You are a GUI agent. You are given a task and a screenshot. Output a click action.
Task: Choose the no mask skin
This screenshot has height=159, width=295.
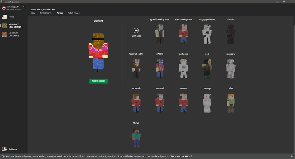pyautogui.click(x=136, y=103)
